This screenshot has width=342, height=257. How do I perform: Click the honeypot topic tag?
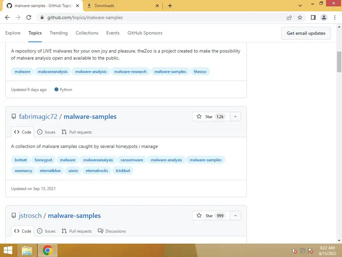coord(43,160)
